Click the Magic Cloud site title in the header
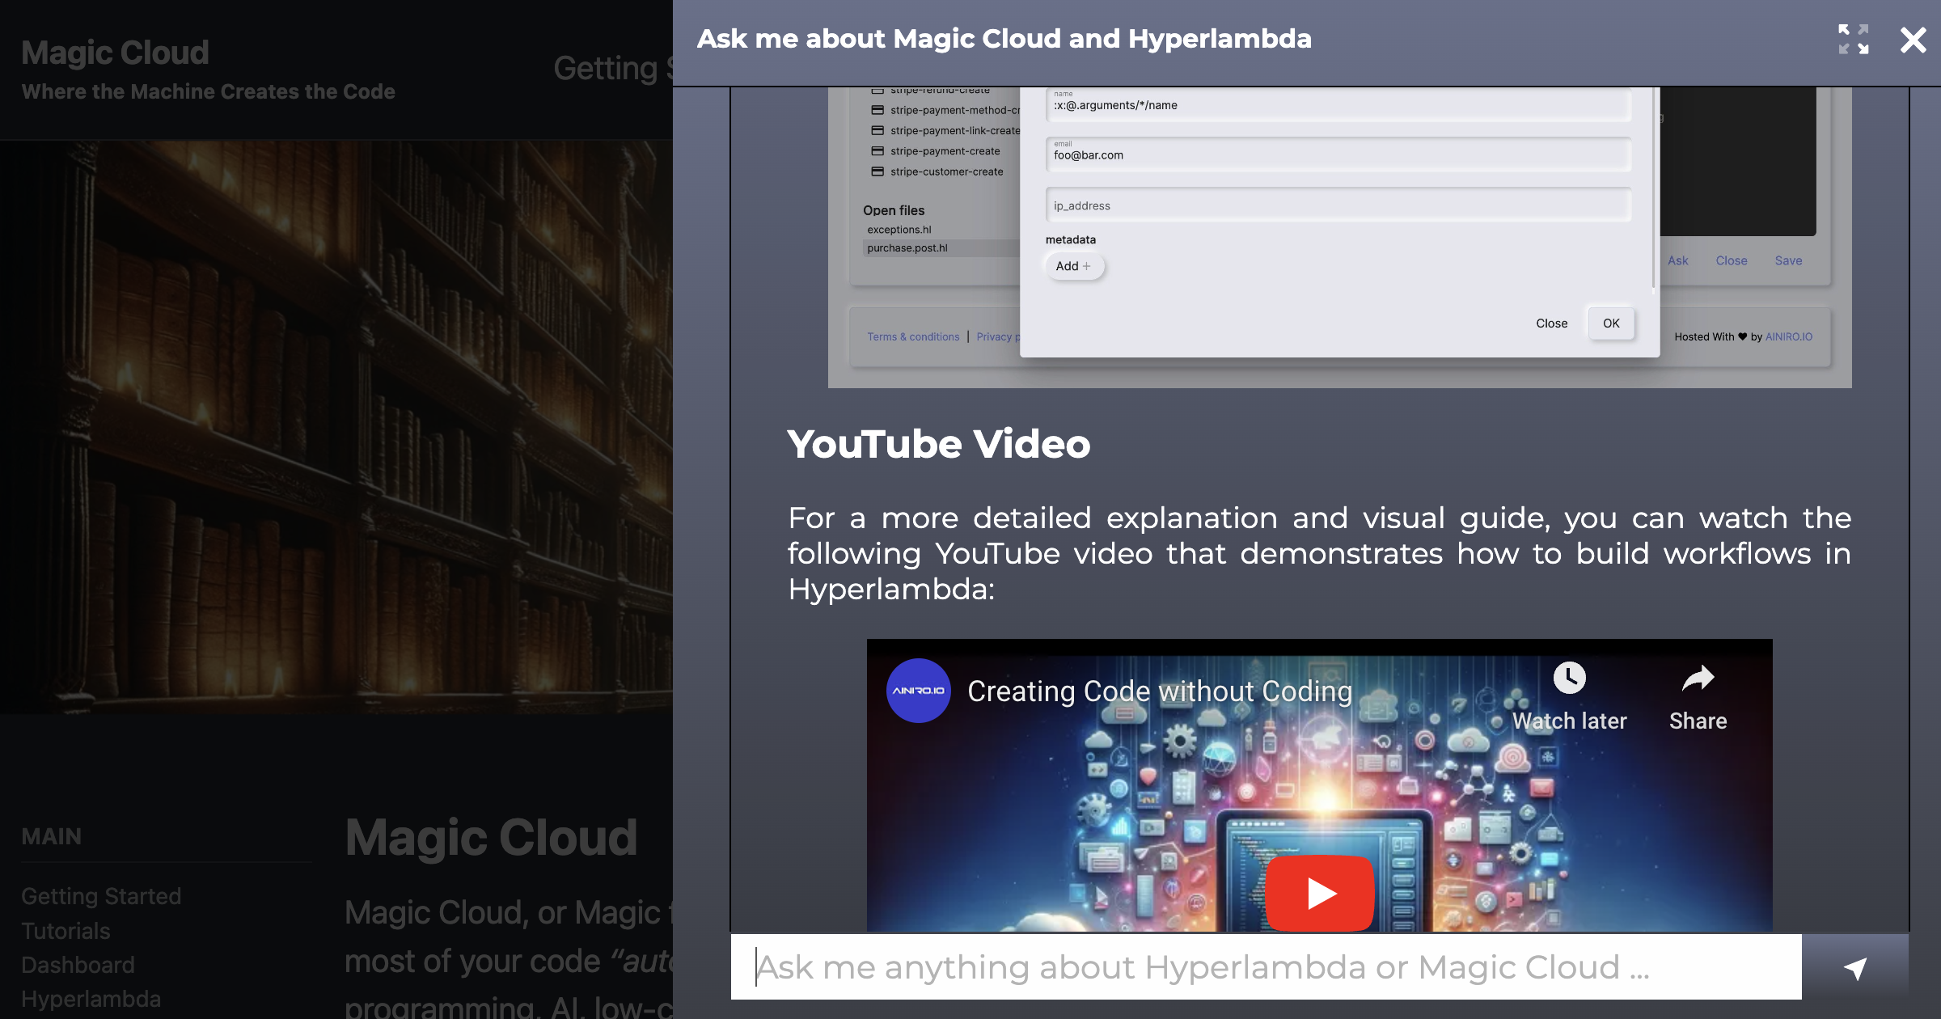Viewport: 1941px width, 1019px height. 115,53
